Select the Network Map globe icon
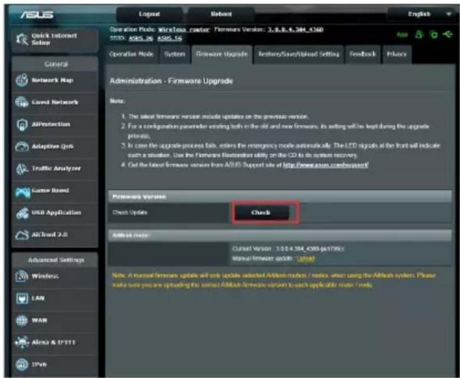The width and height of the screenshot is (460, 378). 22,80
